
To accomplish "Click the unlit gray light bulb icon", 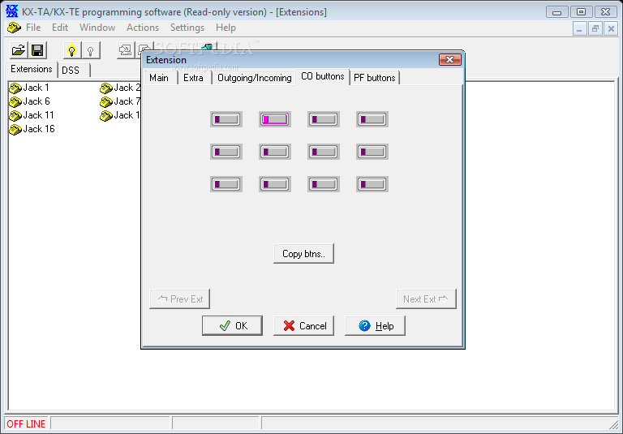I will [x=91, y=50].
